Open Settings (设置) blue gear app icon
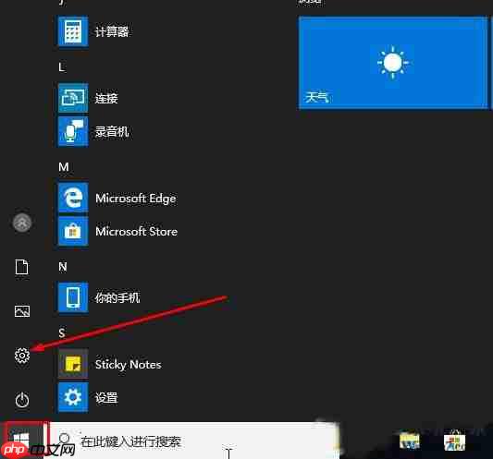This screenshot has height=459, width=493. tap(73, 397)
